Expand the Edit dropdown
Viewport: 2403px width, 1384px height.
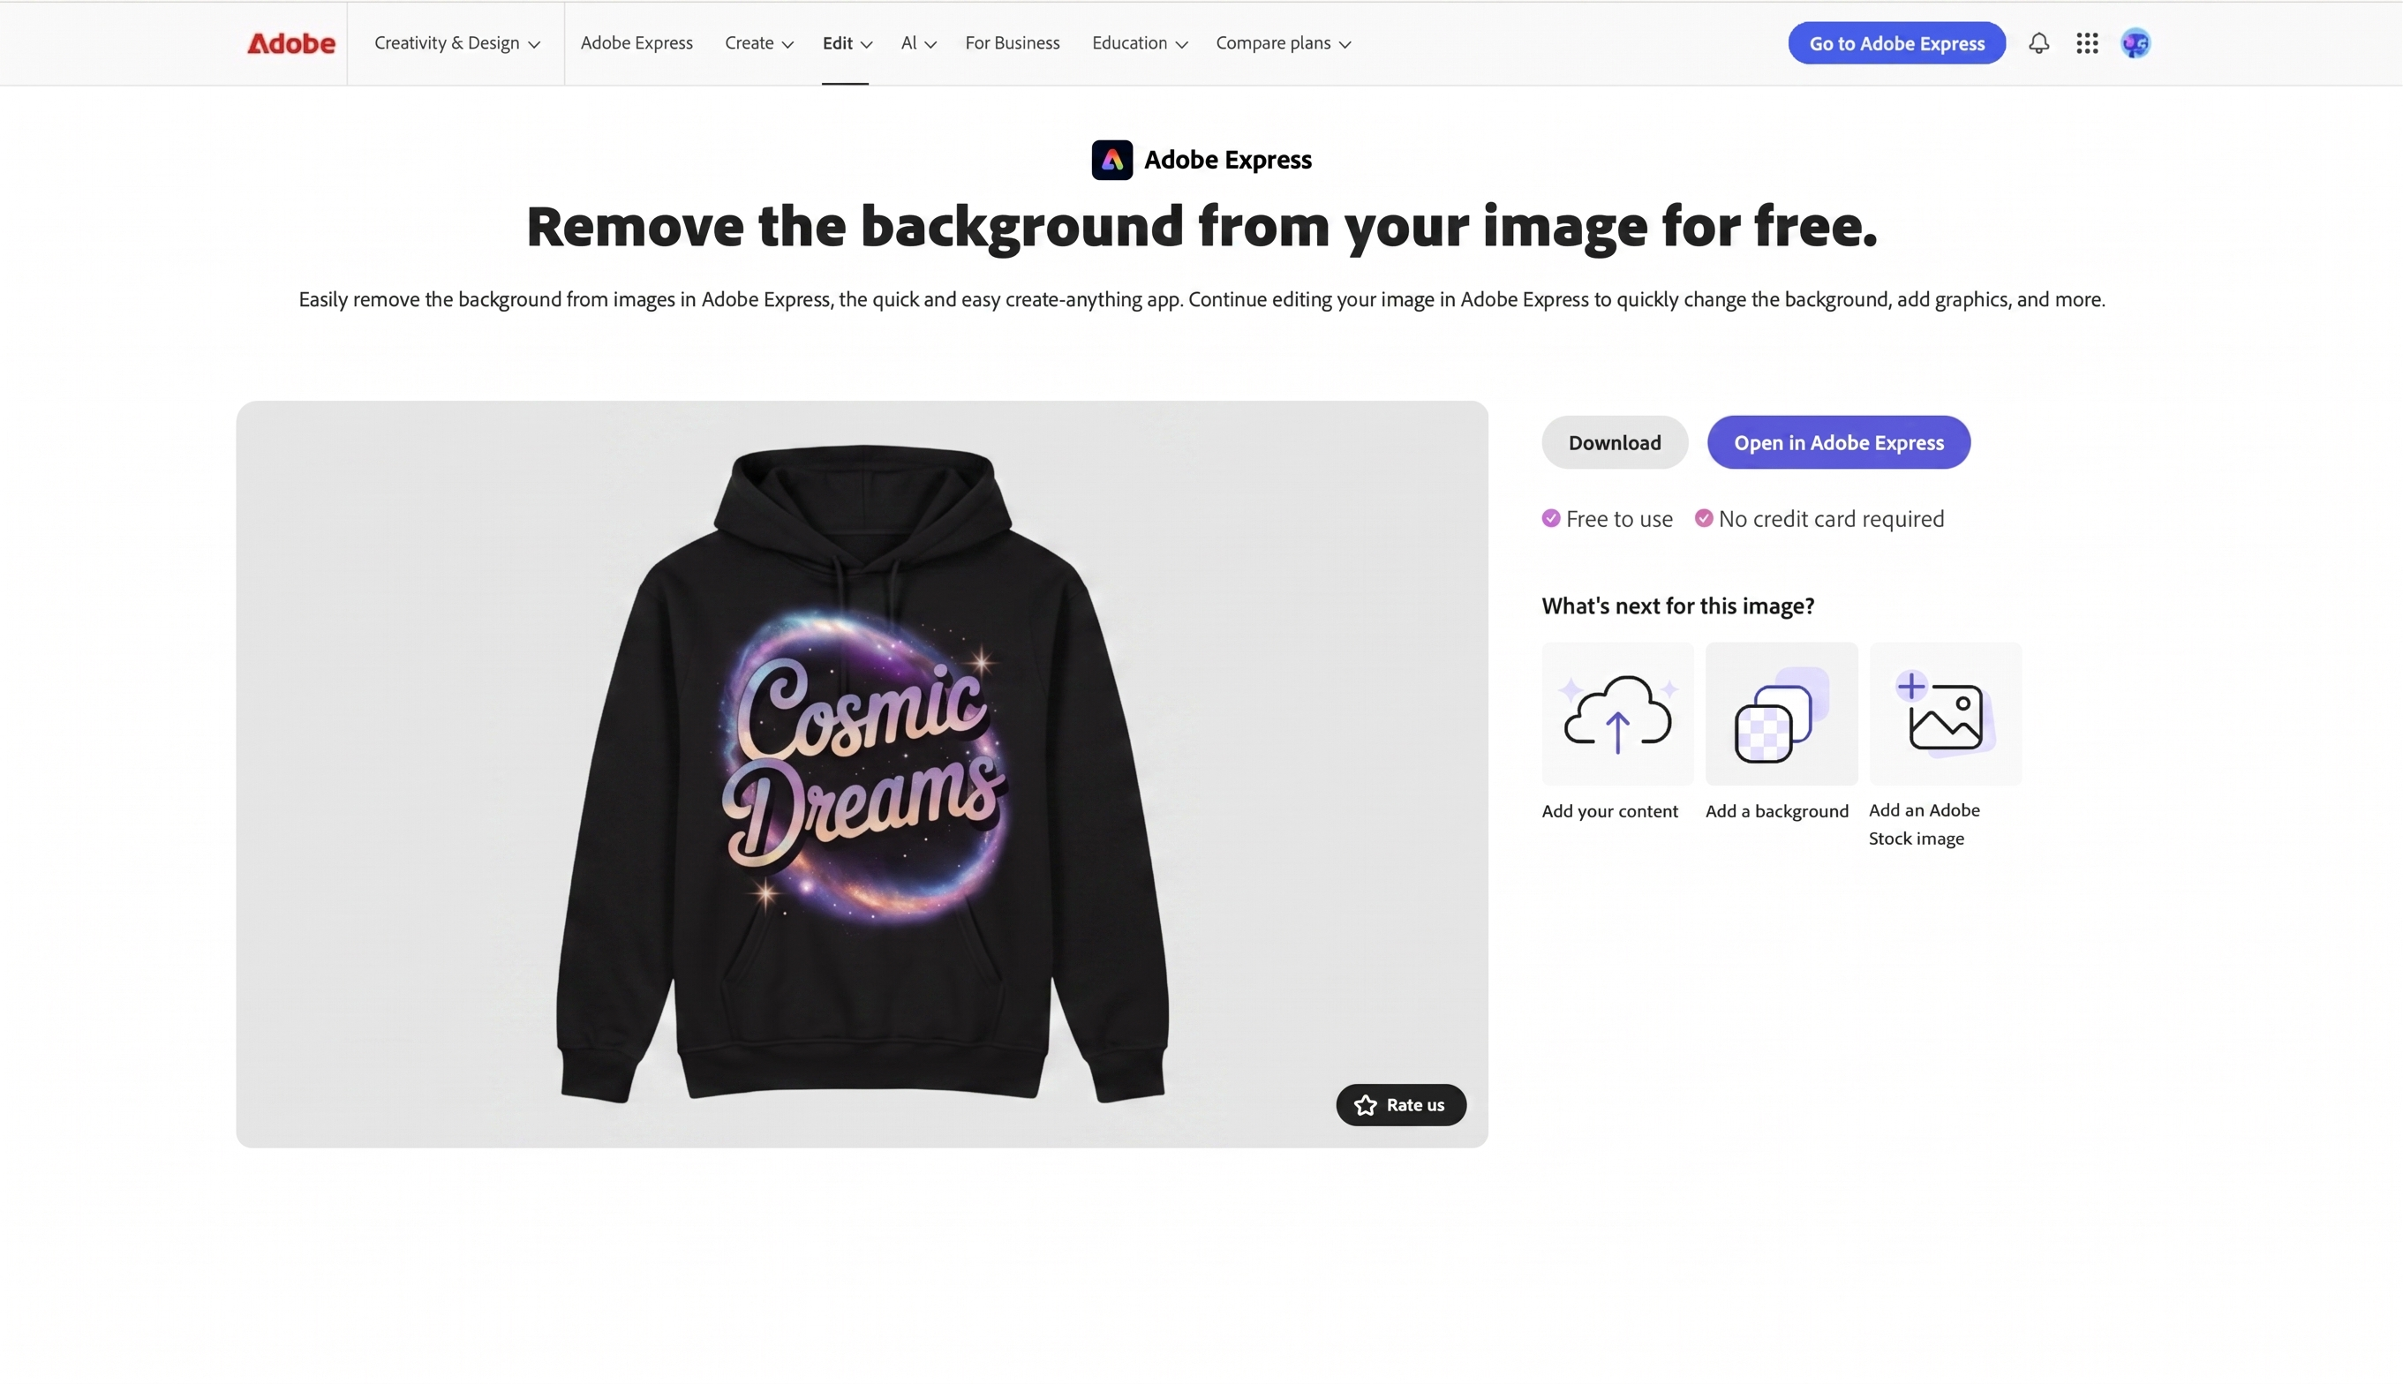(x=847, y=44)
